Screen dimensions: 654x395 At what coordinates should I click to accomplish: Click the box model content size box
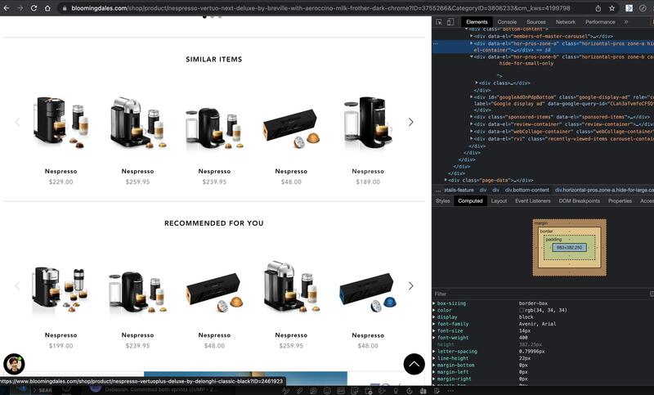coord(569,247)
